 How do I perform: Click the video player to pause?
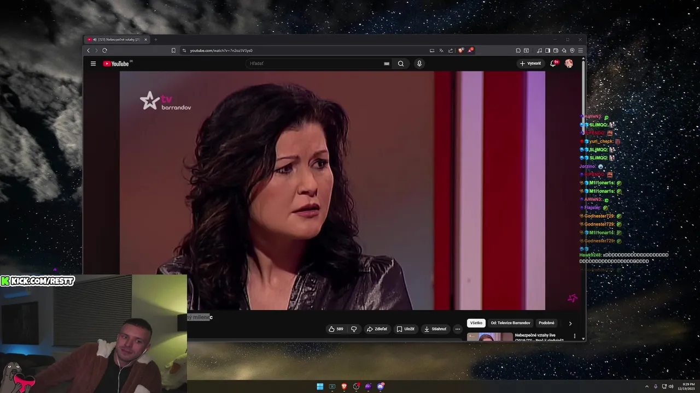click(332, 190)
